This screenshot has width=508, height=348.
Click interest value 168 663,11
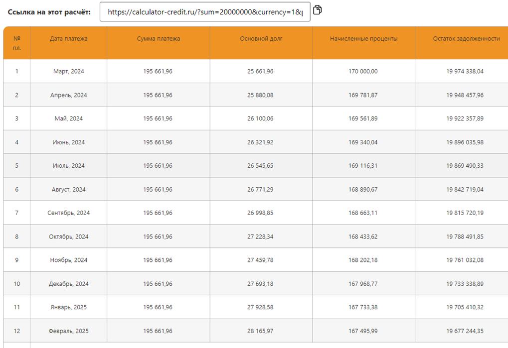pos(363,213)
